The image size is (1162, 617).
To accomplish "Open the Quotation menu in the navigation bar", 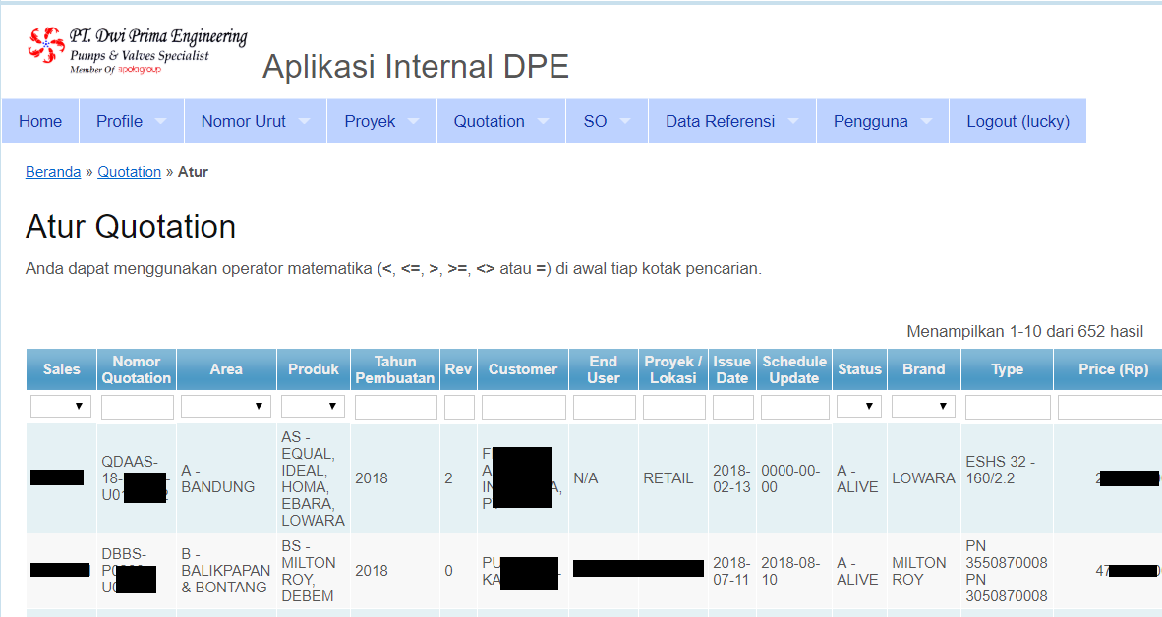I will [x=501, y=122].
